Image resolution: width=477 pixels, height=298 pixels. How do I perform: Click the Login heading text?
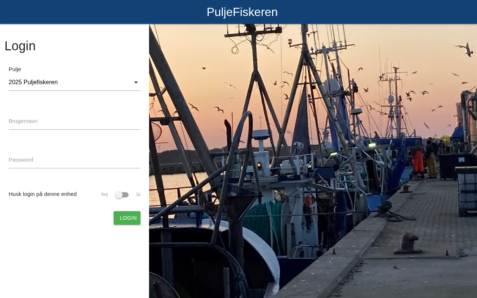(20, 46)
